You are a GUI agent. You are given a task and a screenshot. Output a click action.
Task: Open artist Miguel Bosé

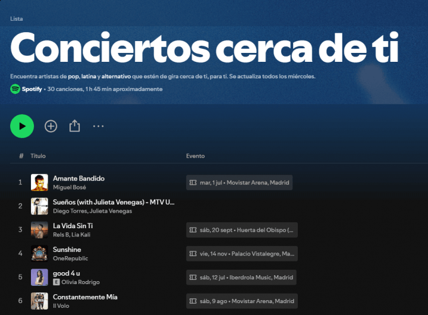click(x=70, y=188)
